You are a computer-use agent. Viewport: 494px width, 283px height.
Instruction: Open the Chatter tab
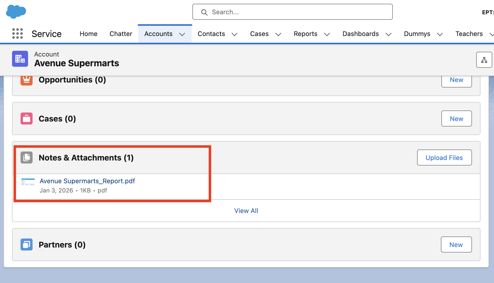tap(121, 34)
